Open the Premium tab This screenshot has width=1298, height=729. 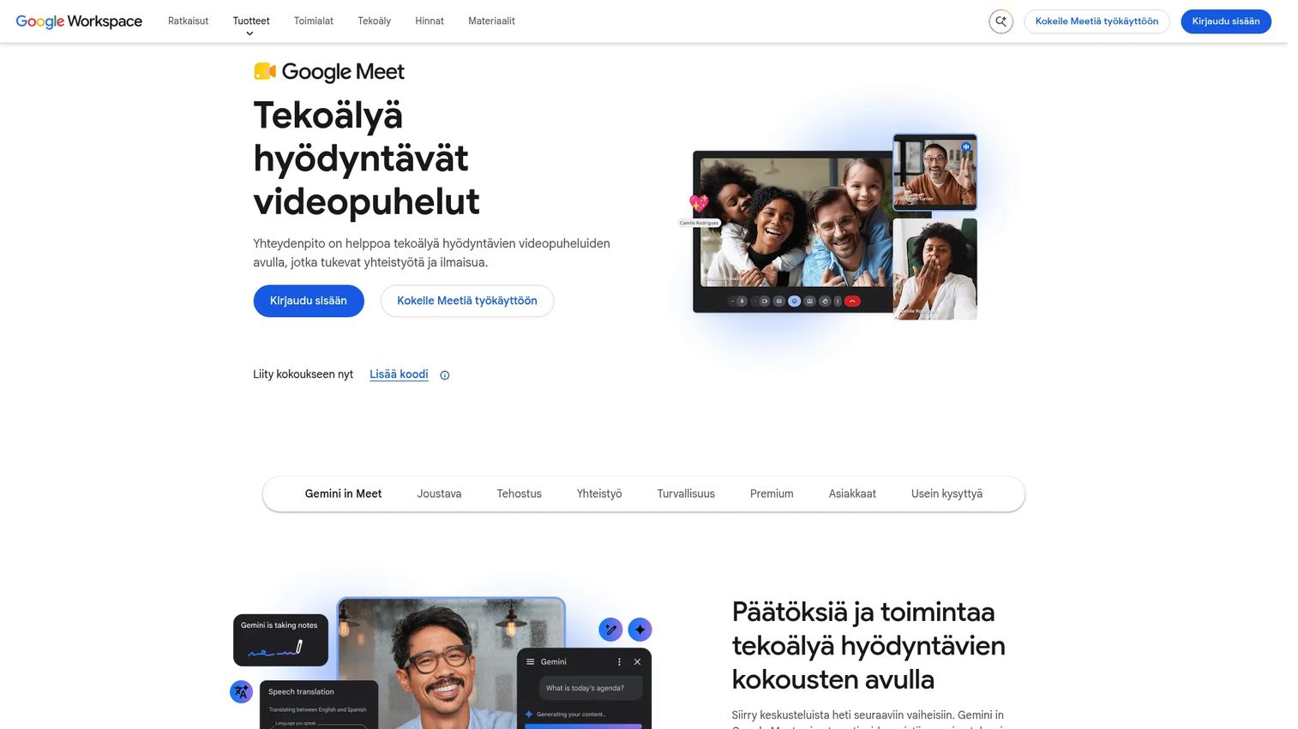point(772,493)
